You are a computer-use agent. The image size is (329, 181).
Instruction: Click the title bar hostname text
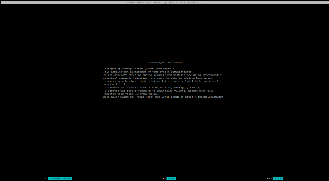183,2
